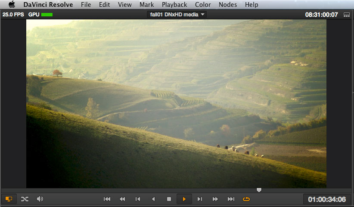Click the fast forward button

215,199
